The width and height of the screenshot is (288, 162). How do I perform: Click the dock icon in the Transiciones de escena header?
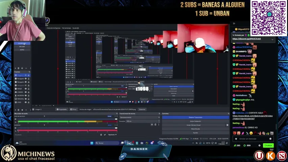pyautogui.click(x=159, y=113)
